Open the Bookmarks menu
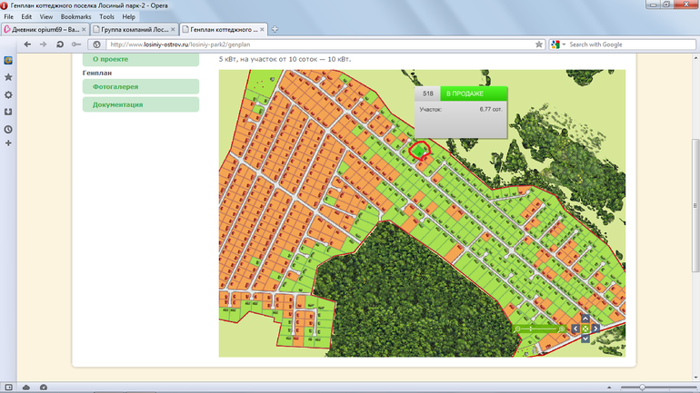Image resolution: width=700 pixels, height=393 pixels. (x=75, y=16)
